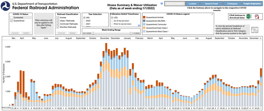
Task: Select 'As of 09/30/2021' timeframe option
Action: pos(112,21)
